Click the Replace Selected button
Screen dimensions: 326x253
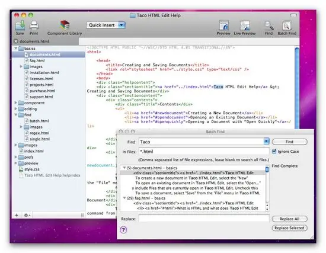pos(289,228)
